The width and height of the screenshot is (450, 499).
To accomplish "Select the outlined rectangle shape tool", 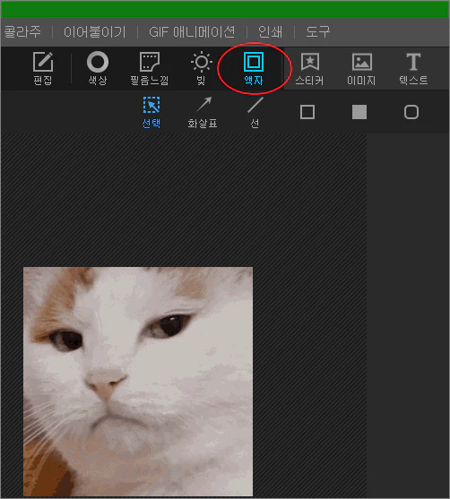I will click(x=307, y=112).
